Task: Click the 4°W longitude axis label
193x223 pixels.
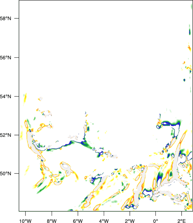Action: [104, 221]
